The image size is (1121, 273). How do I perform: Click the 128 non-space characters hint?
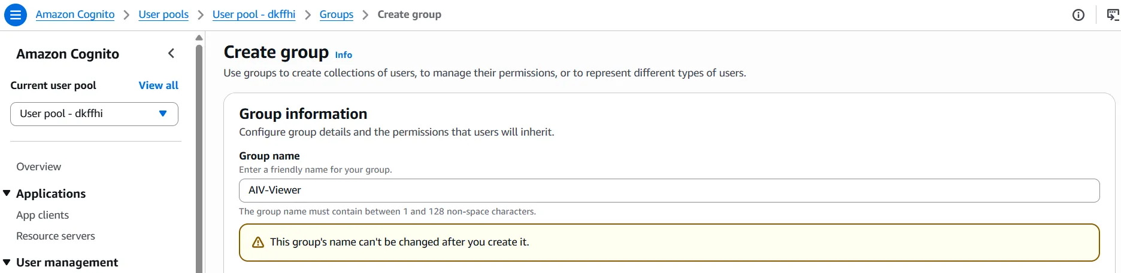pos(387,211)
